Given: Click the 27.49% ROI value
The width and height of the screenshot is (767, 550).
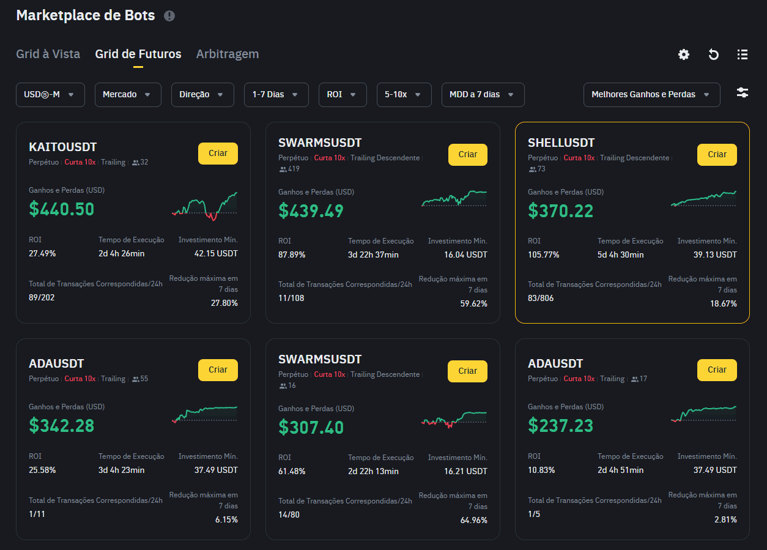Looking at the screenshot, I should tap(42, 254).
